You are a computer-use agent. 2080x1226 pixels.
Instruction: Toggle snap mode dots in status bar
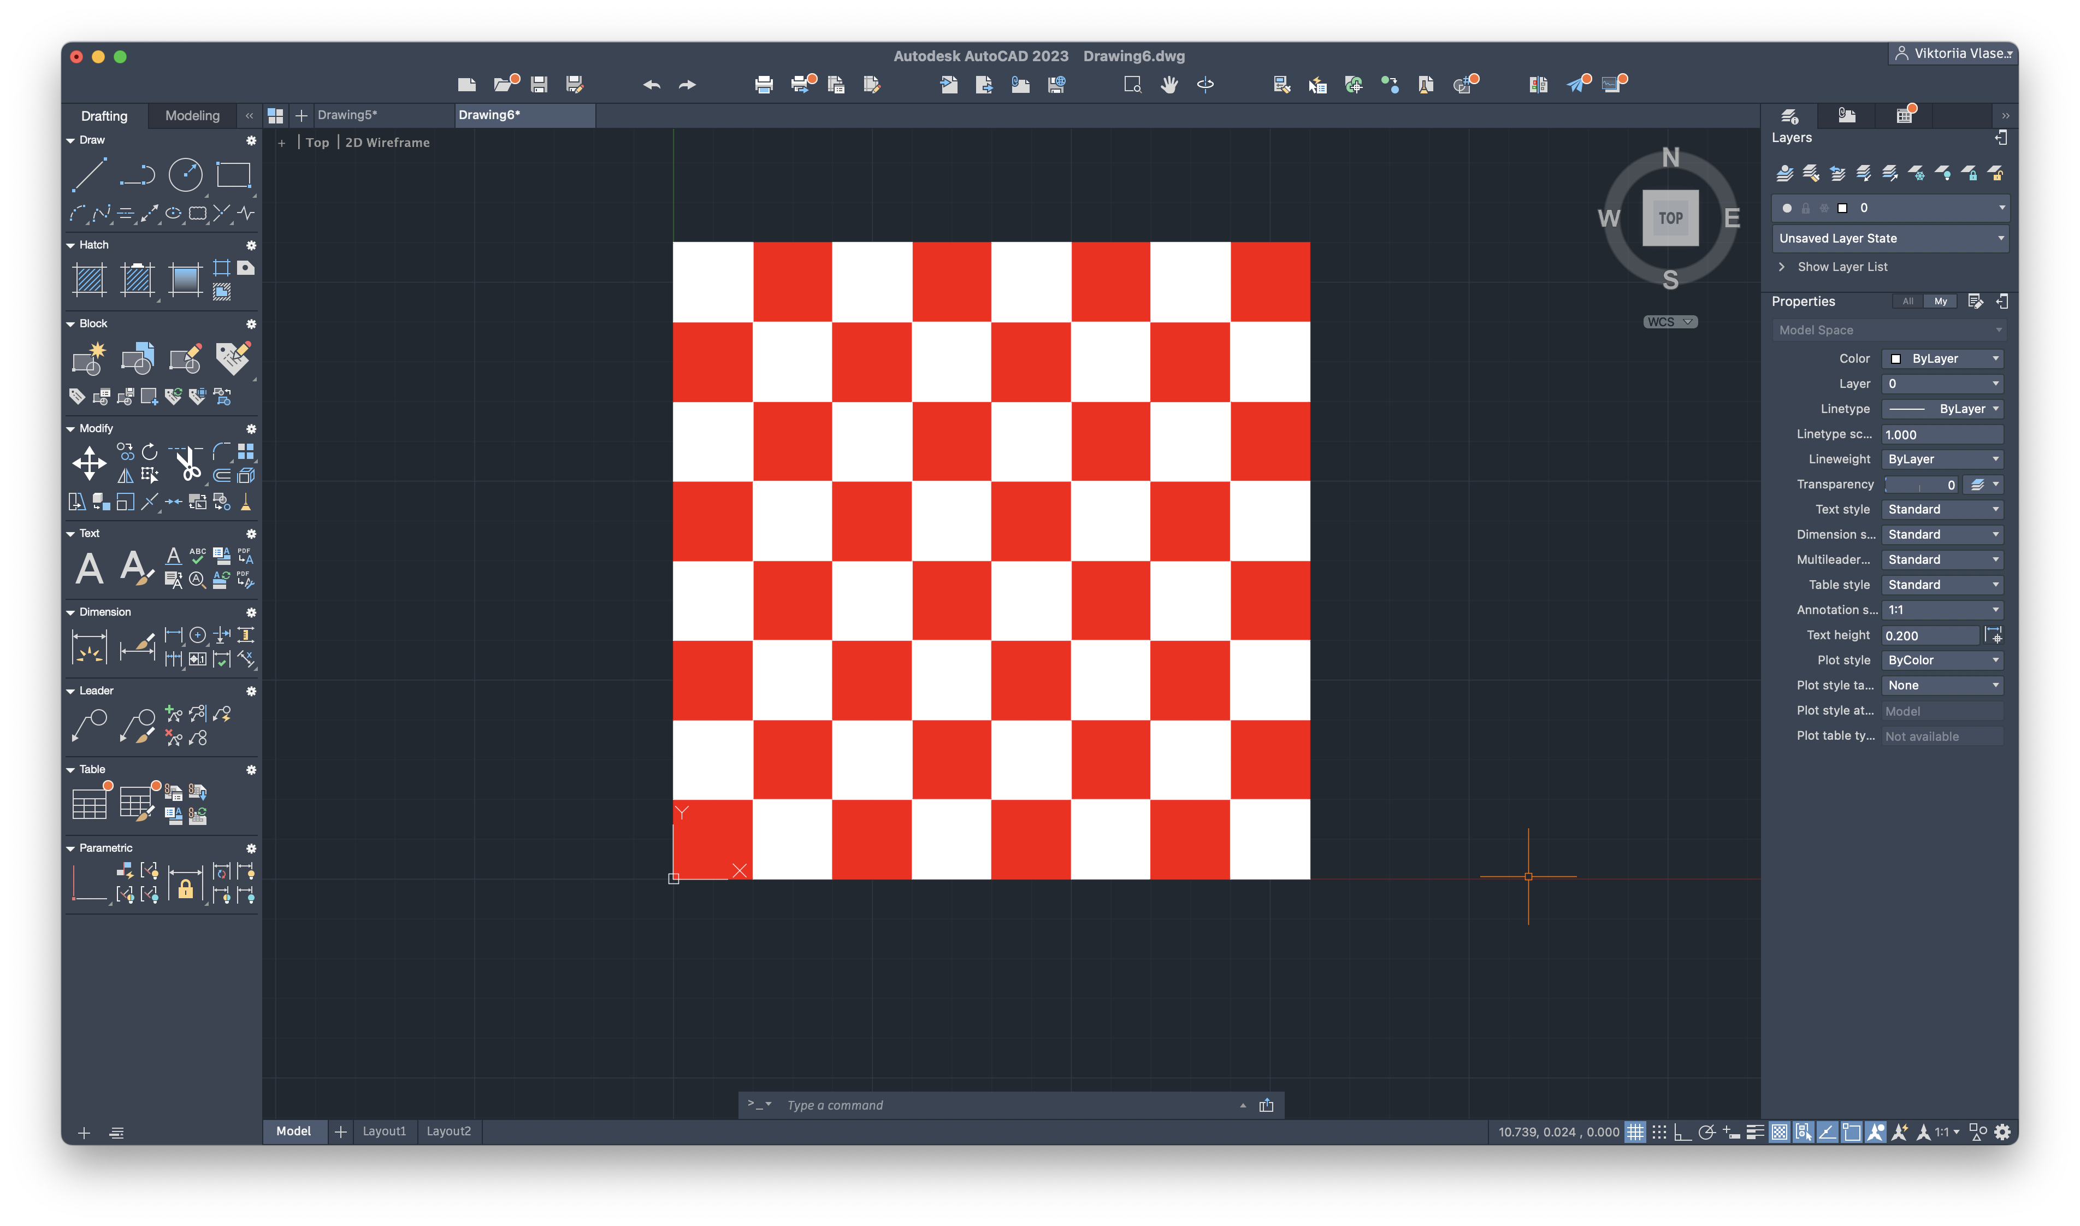(1659, 1132)
